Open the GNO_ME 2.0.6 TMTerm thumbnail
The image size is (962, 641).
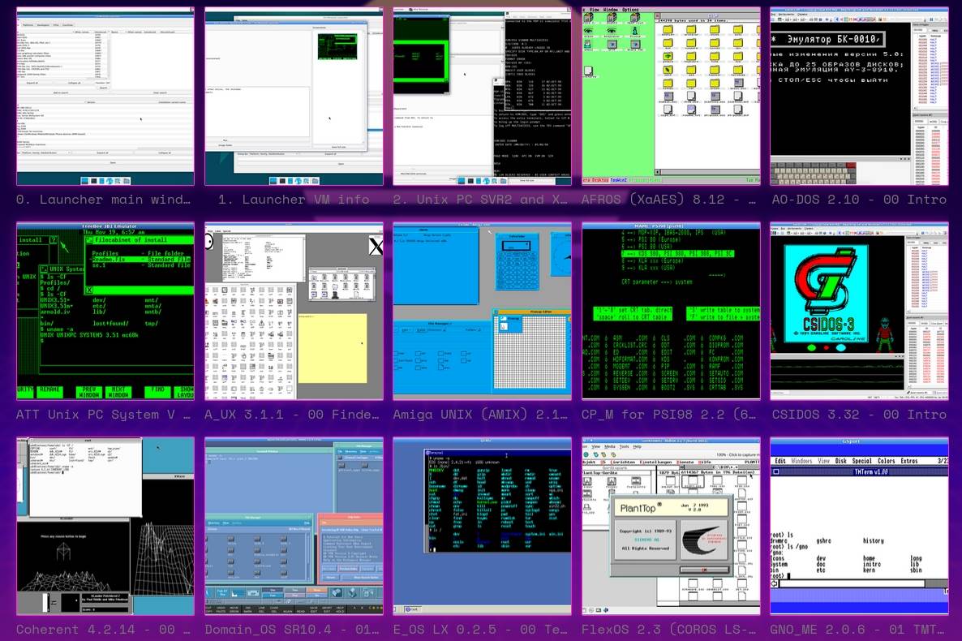[x=859, y=526]
